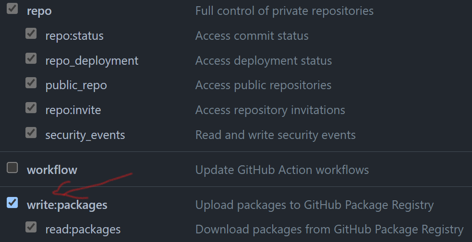Uncheck the write:packages checkbox
The width and height of the screenshot is (472, 242).
coord(12,203)
